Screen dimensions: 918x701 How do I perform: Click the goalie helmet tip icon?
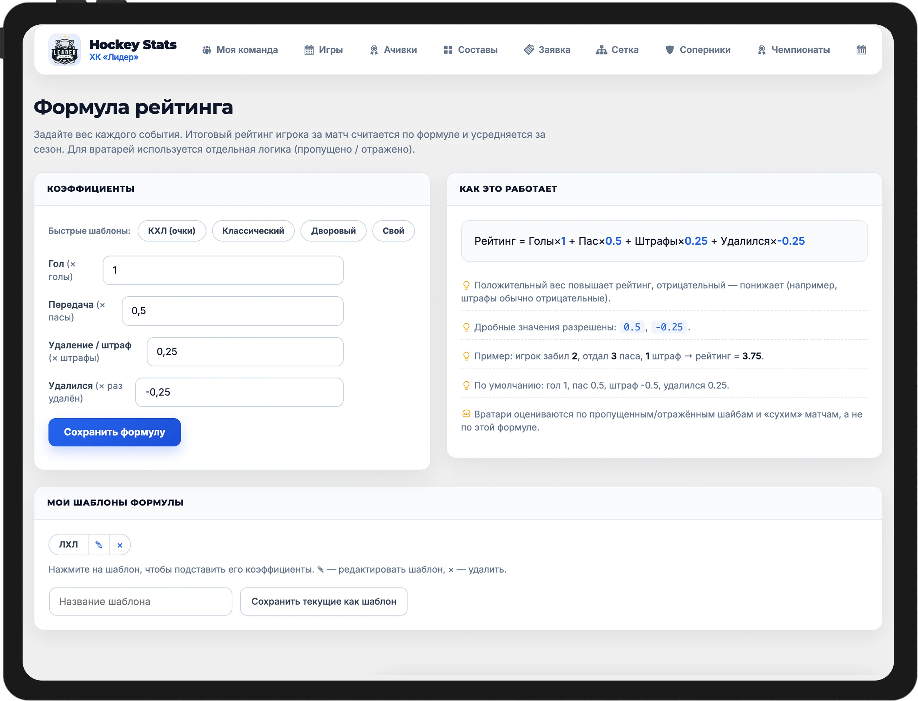466,414
